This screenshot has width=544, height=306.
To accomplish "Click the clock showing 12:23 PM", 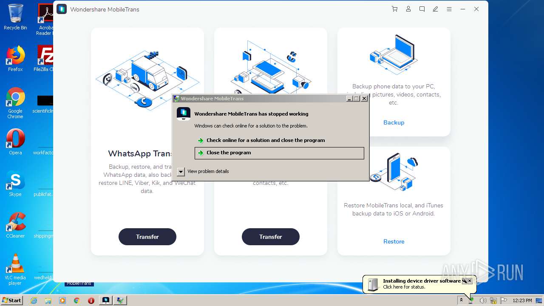I will pyautogui.click(x=522, y=300).
